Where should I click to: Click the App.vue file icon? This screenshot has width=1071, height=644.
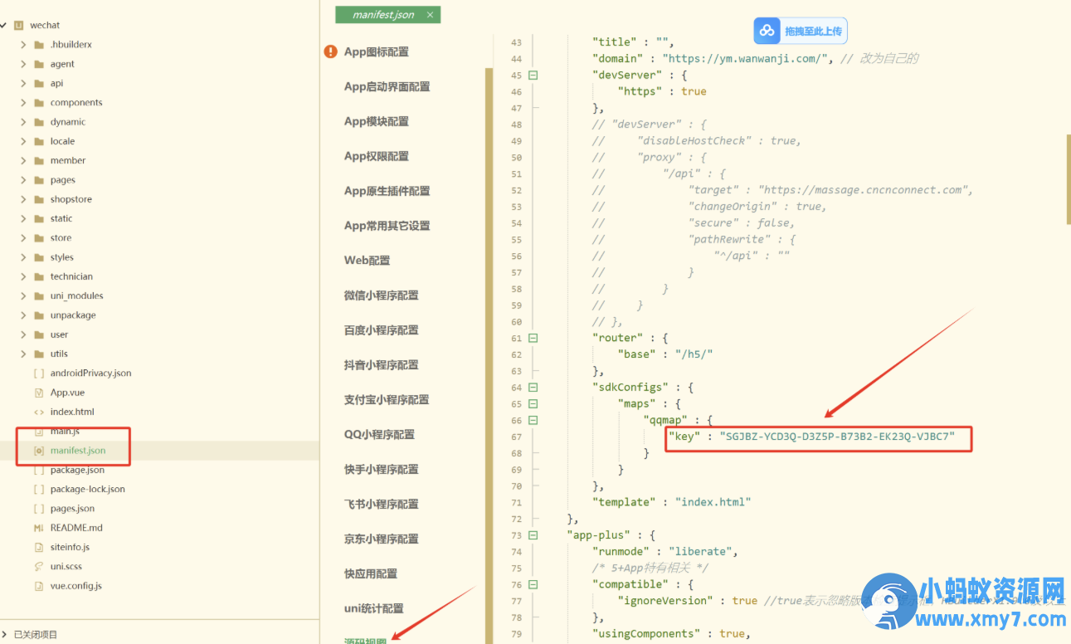click(38, 393)
